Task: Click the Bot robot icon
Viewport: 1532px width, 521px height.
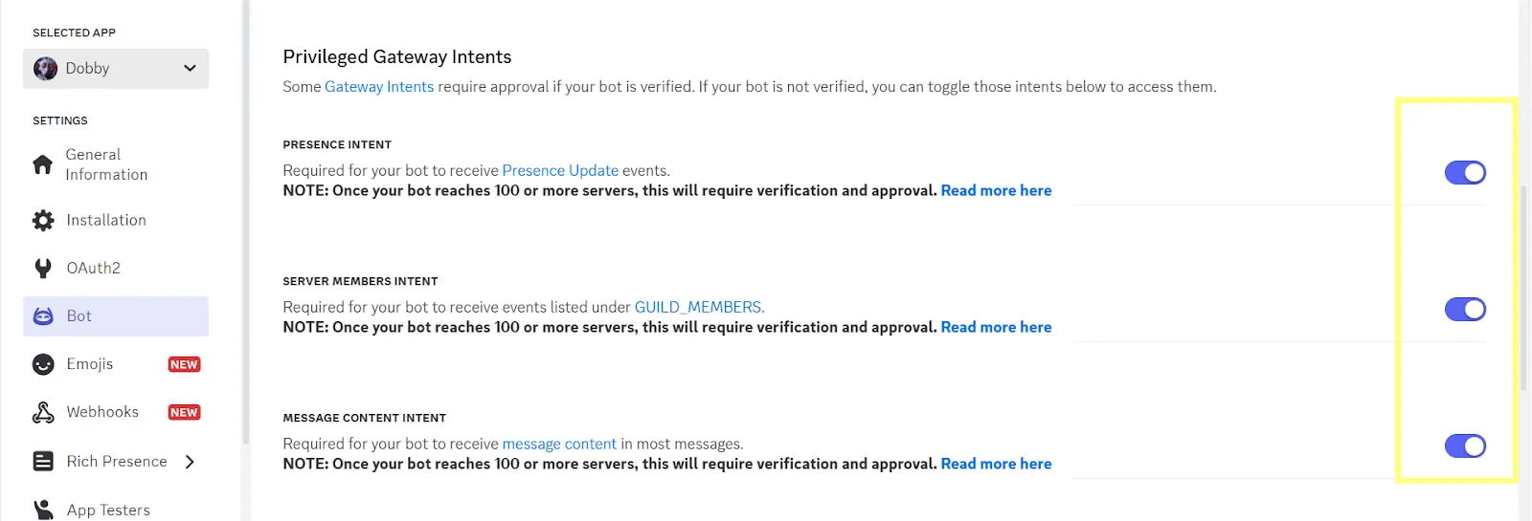Action: tap(43, 316)
